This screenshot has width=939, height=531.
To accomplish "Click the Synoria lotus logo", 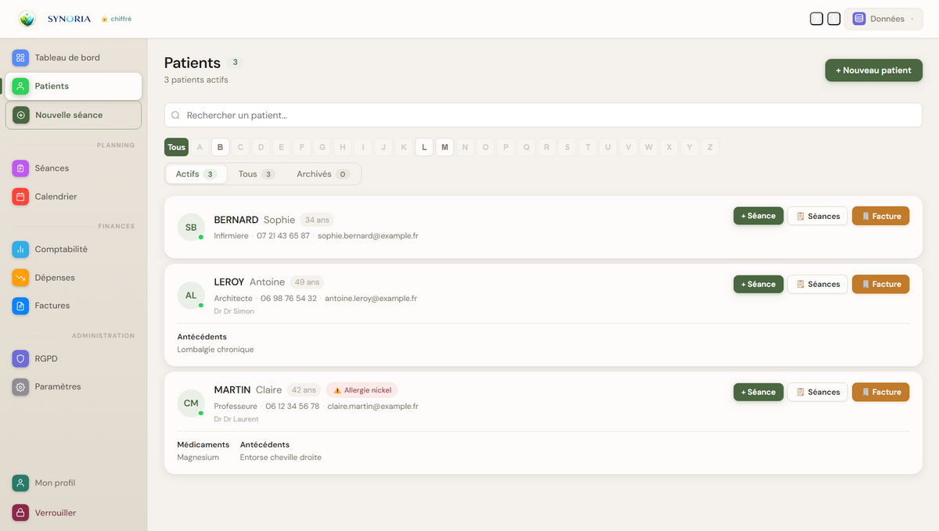I will tap(27, 19).
